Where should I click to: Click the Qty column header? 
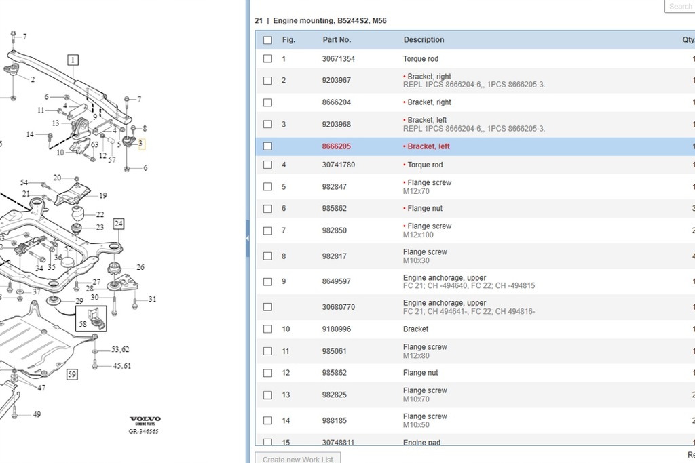[688, 40]
